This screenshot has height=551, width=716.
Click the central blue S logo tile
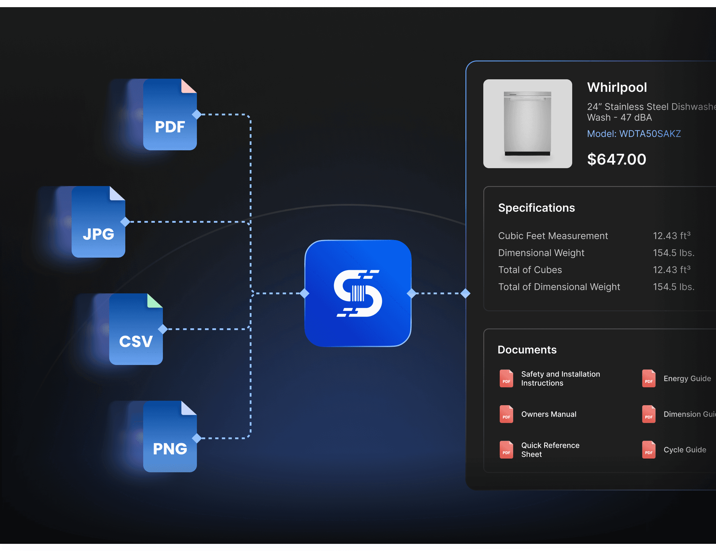click(358, 293)
